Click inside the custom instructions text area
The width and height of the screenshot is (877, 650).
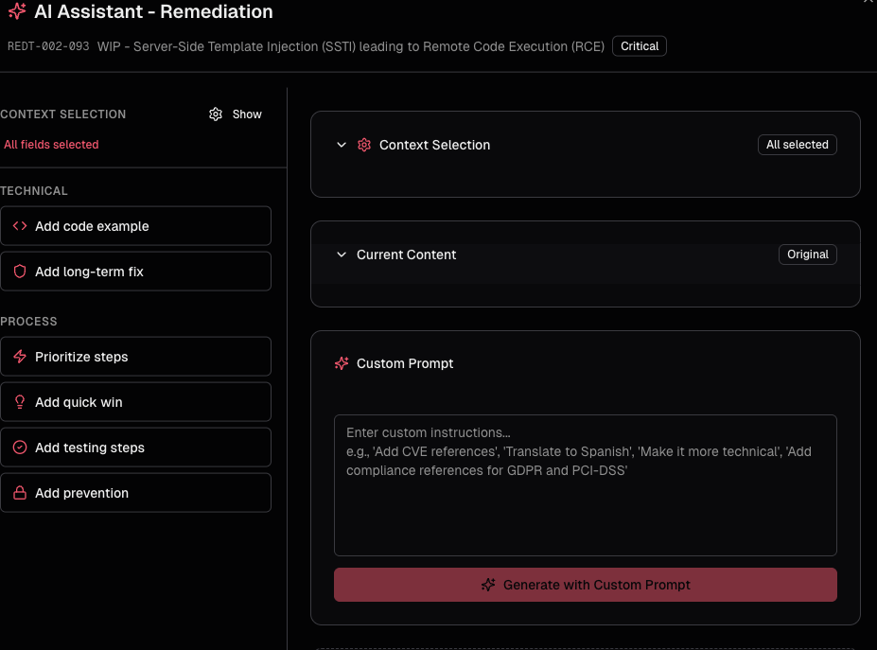(585, 483)
